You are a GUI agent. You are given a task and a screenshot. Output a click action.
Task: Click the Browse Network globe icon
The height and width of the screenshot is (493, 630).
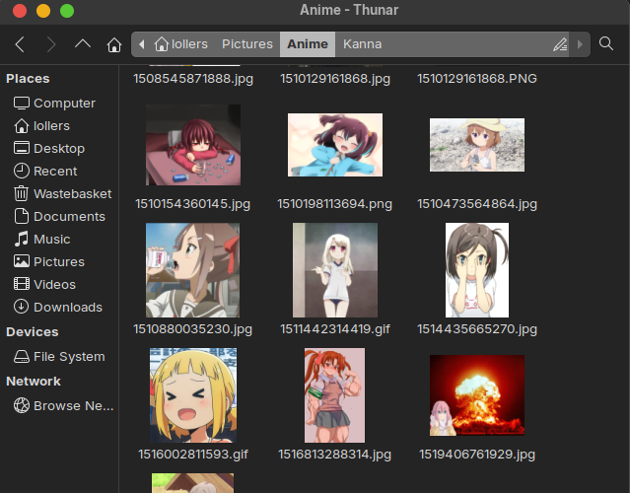tap(22, 405)
